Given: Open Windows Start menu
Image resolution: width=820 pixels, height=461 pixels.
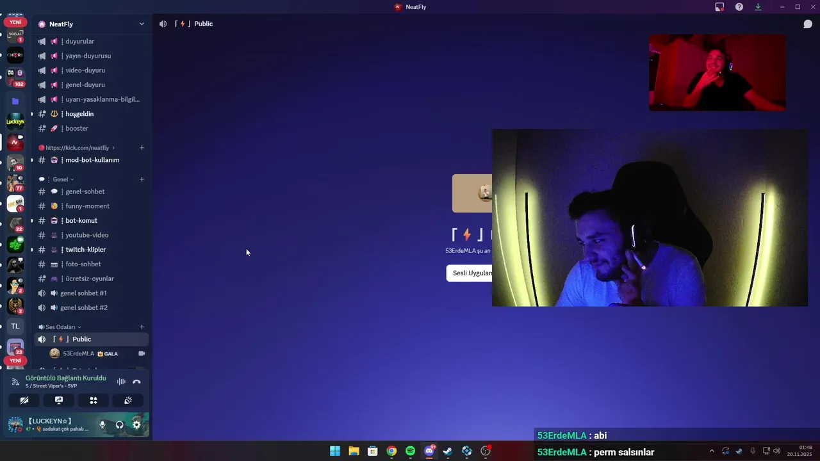Looking at the screenshot, I should (x=335, y=451).
